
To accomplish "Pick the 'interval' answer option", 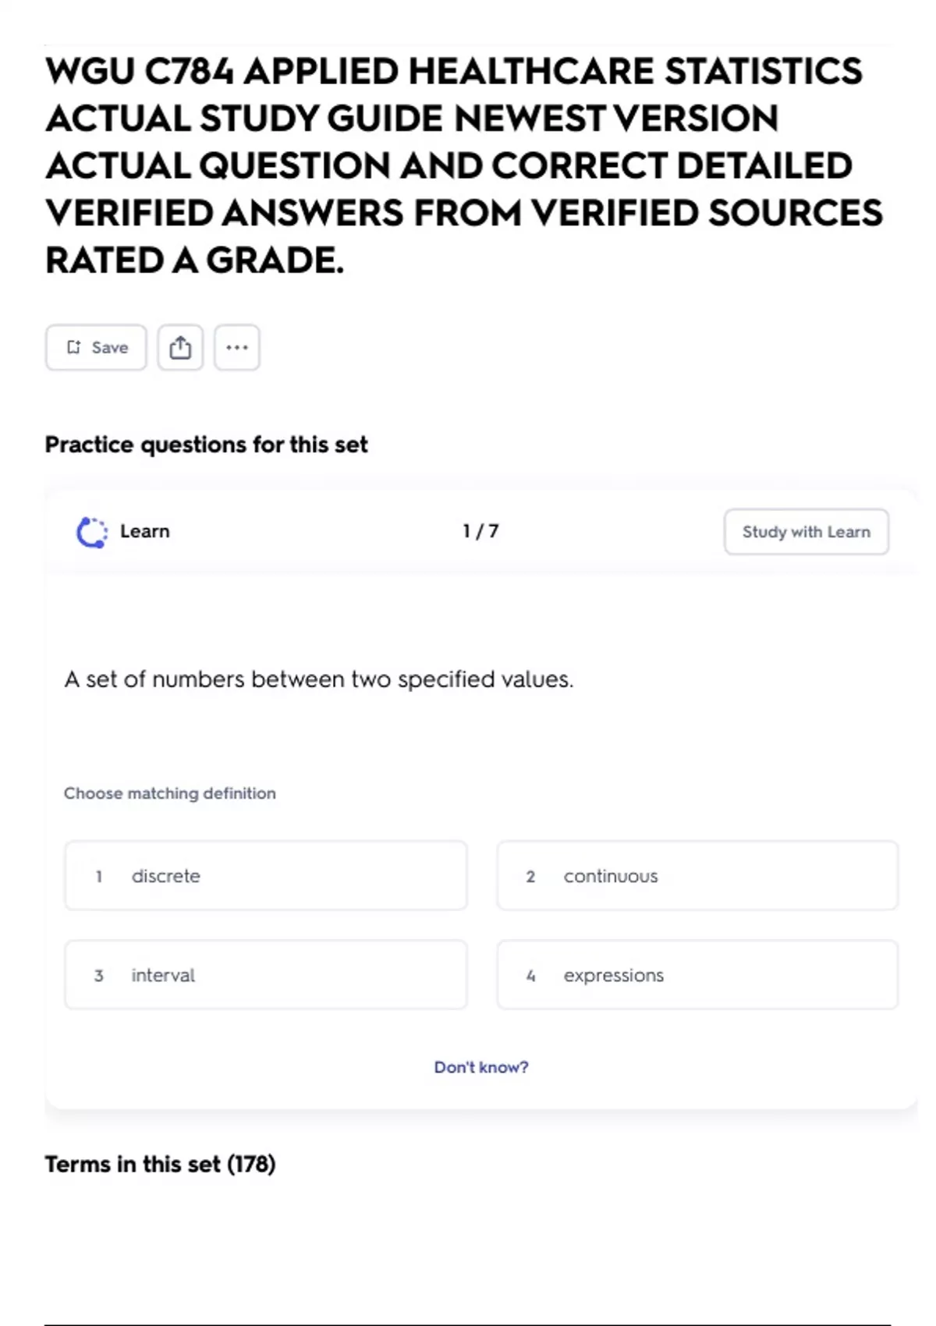I will [265, 975].
